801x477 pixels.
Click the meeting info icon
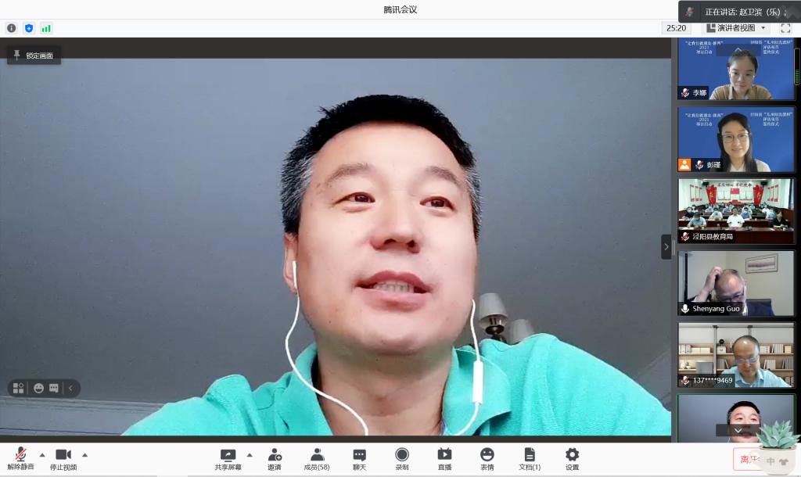(x=12, y=28)
